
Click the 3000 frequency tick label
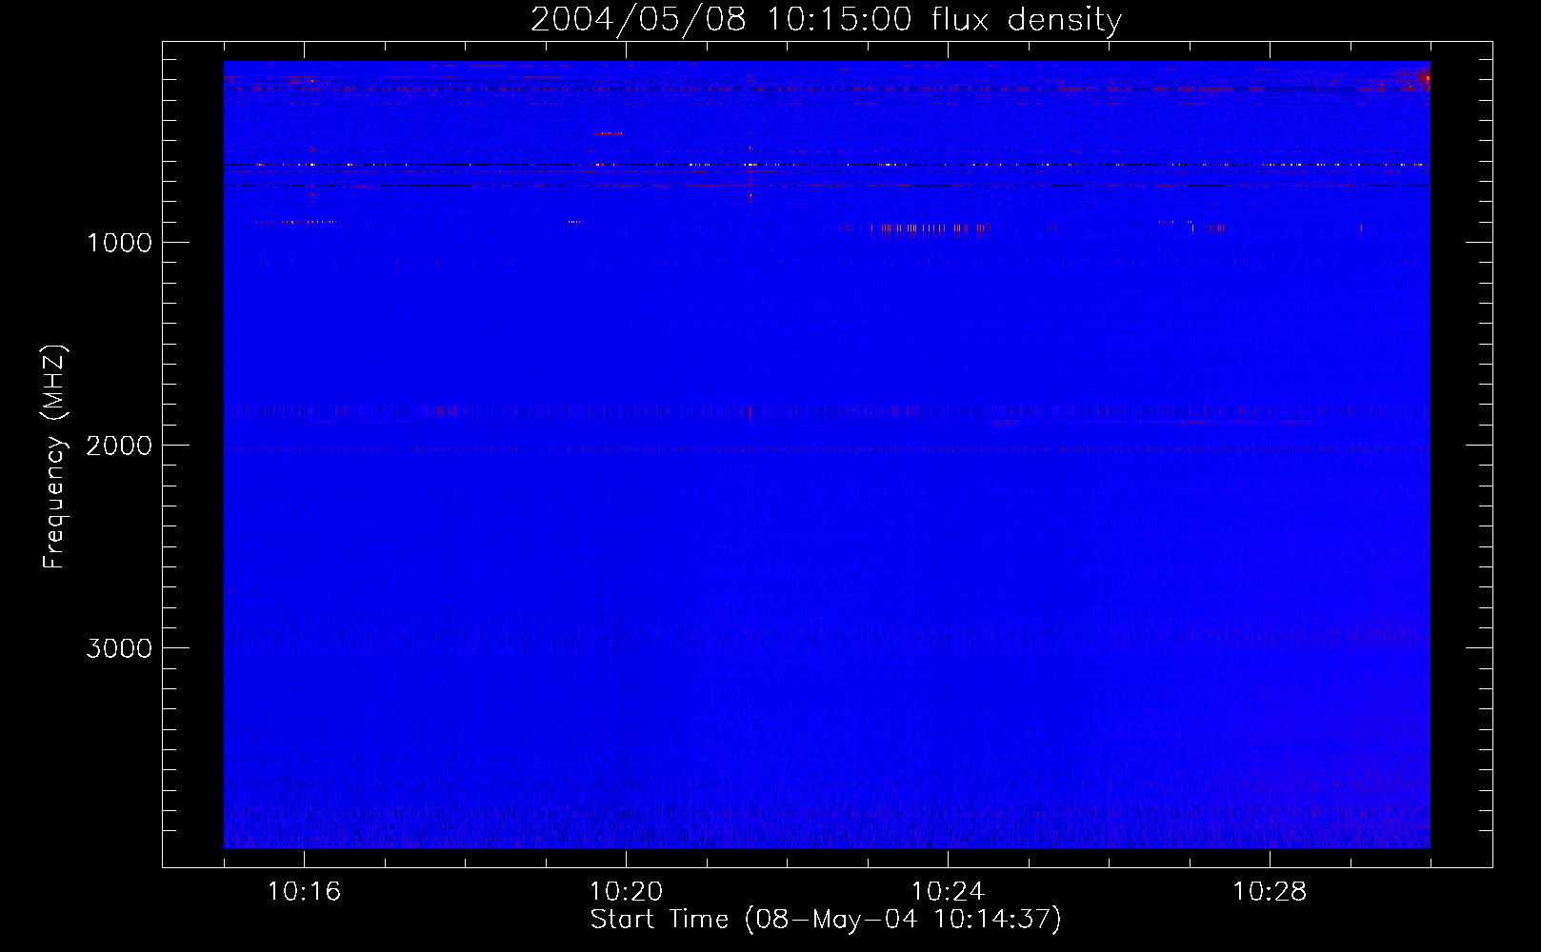[x=119, y=648]
